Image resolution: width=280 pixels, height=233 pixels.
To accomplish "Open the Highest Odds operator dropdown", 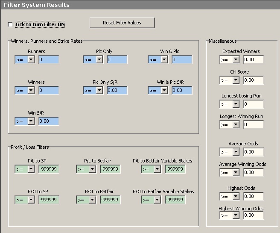I will [230, 197].
